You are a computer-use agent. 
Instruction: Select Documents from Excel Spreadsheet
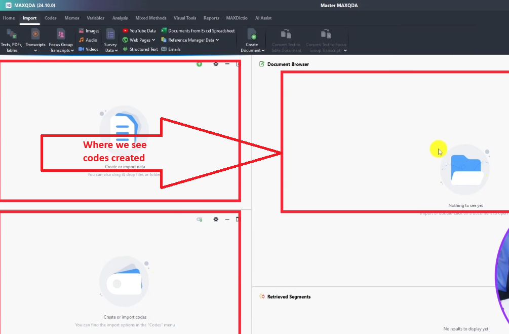click(x=198, y=31)
